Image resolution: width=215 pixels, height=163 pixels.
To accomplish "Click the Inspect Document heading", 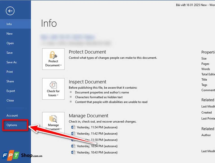I will coord(88,82).
